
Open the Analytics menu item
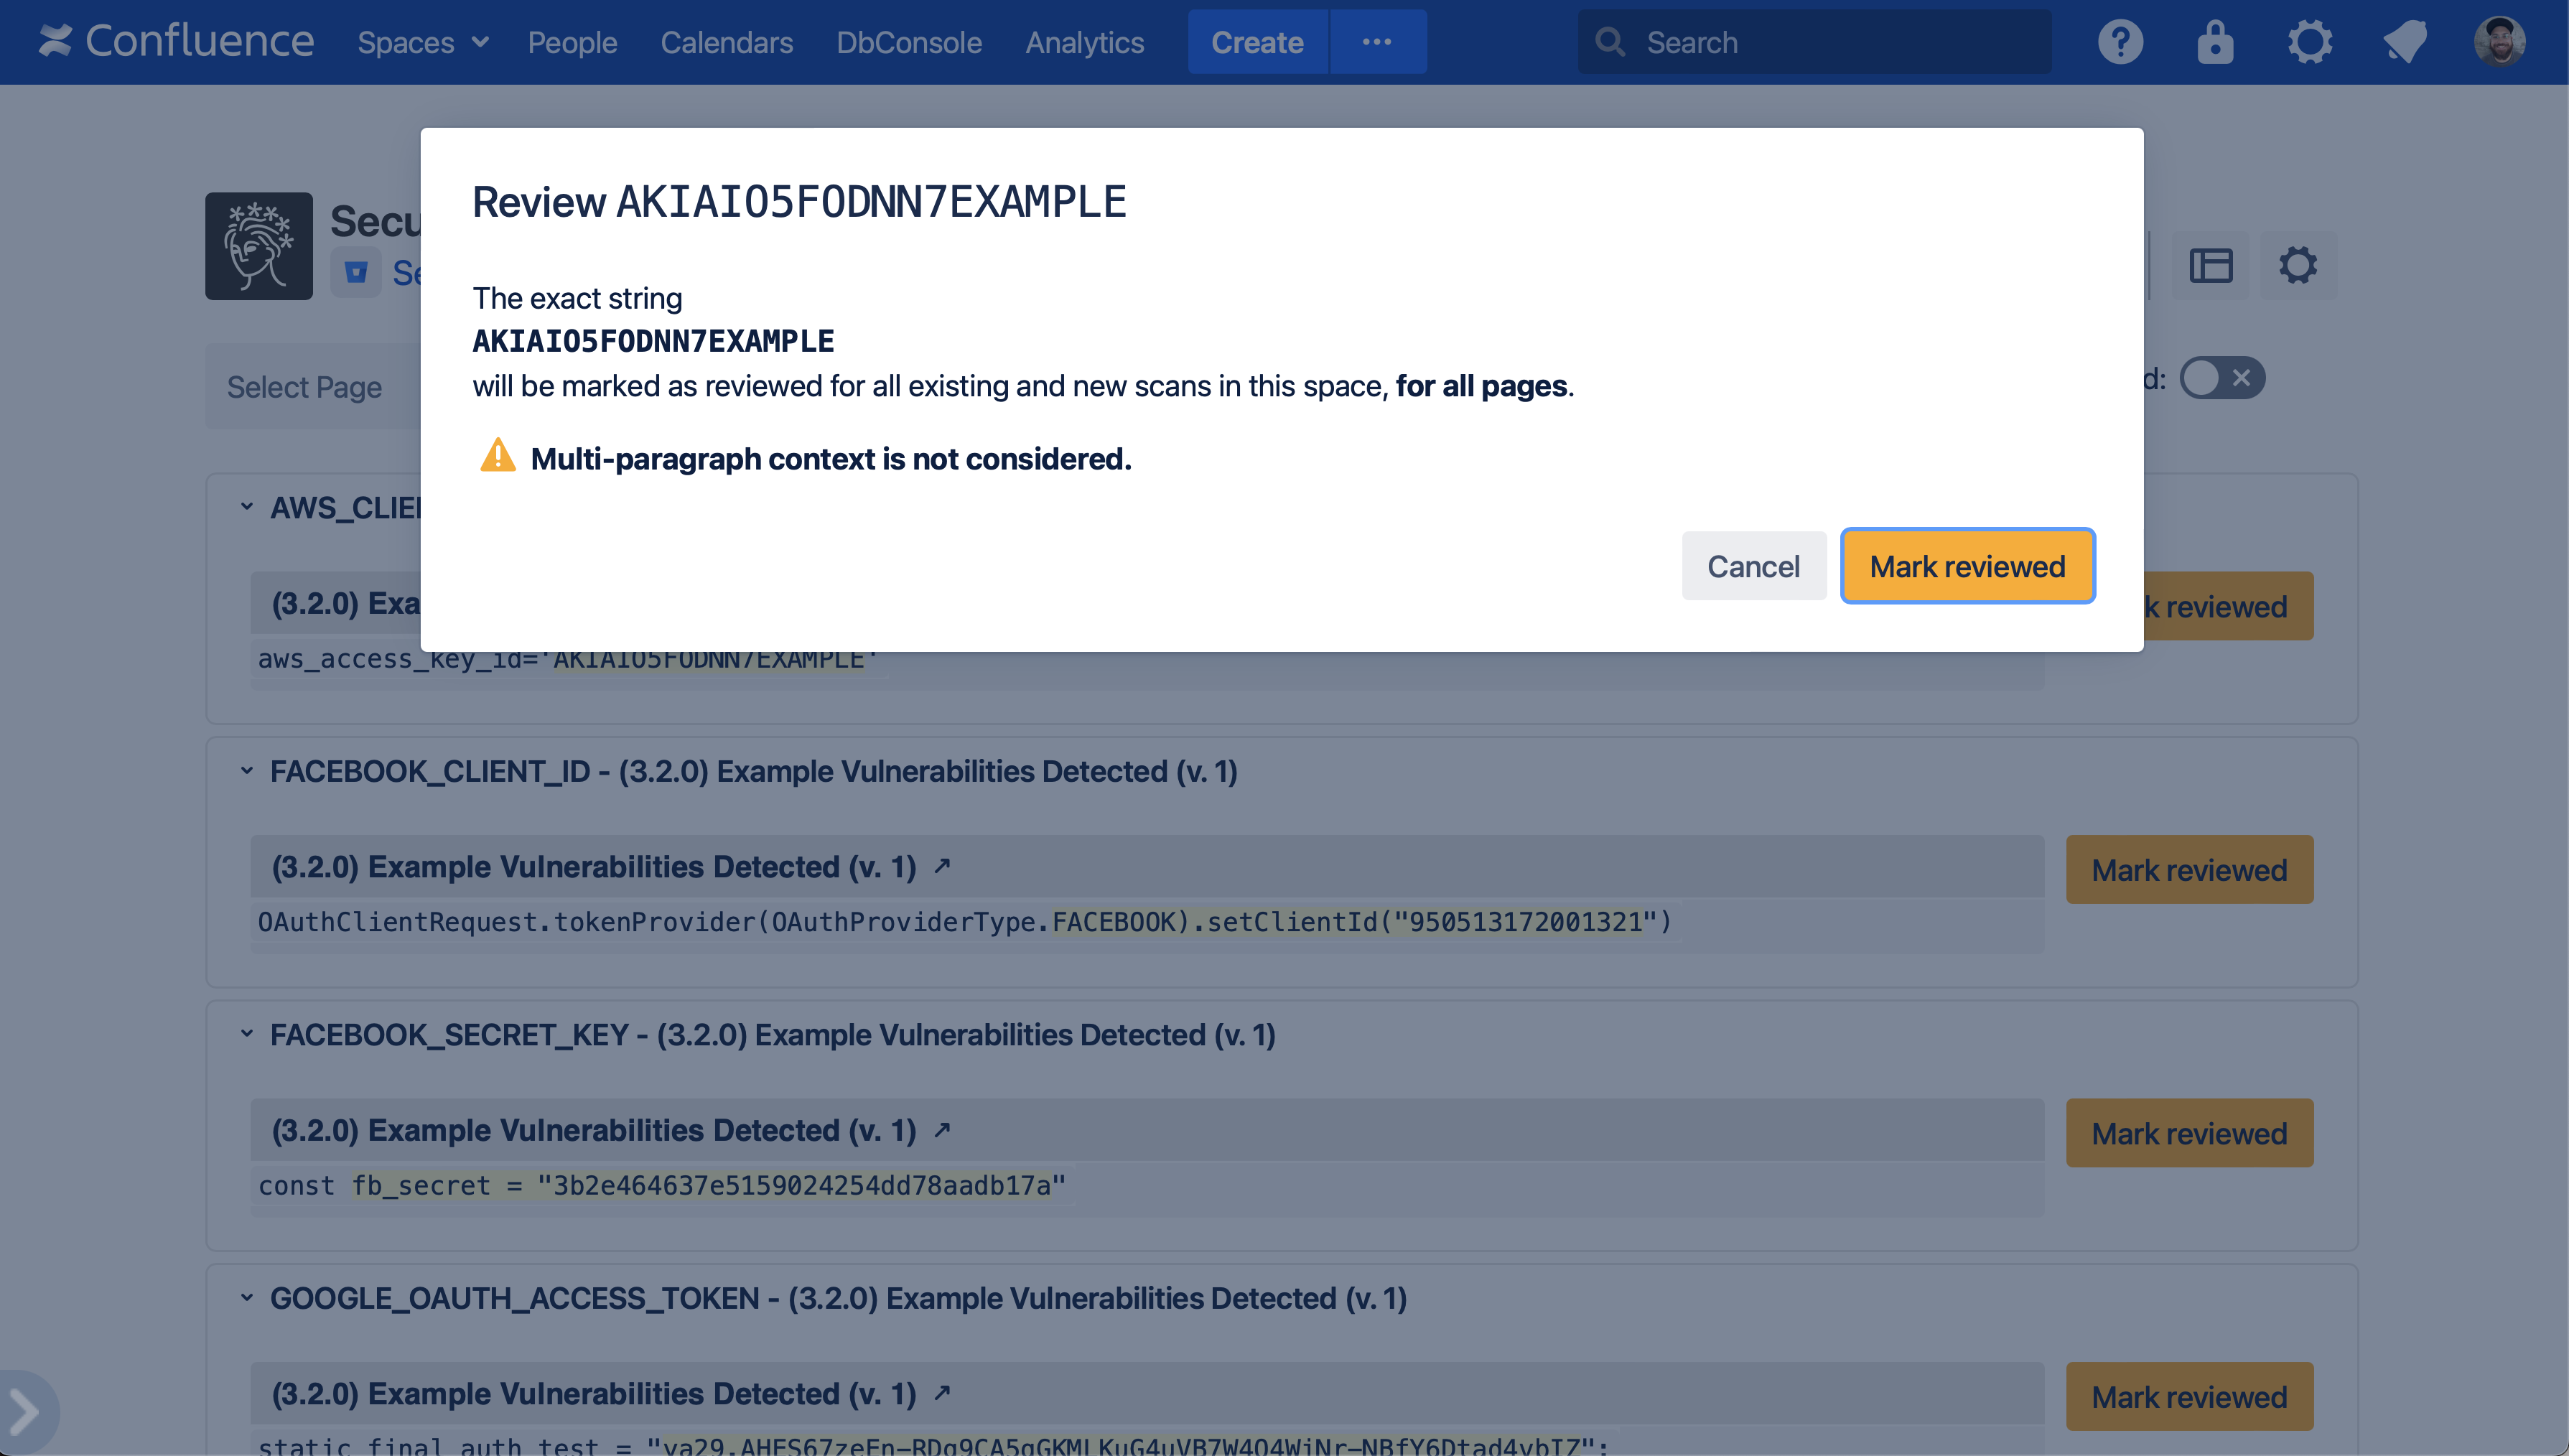1084,42
